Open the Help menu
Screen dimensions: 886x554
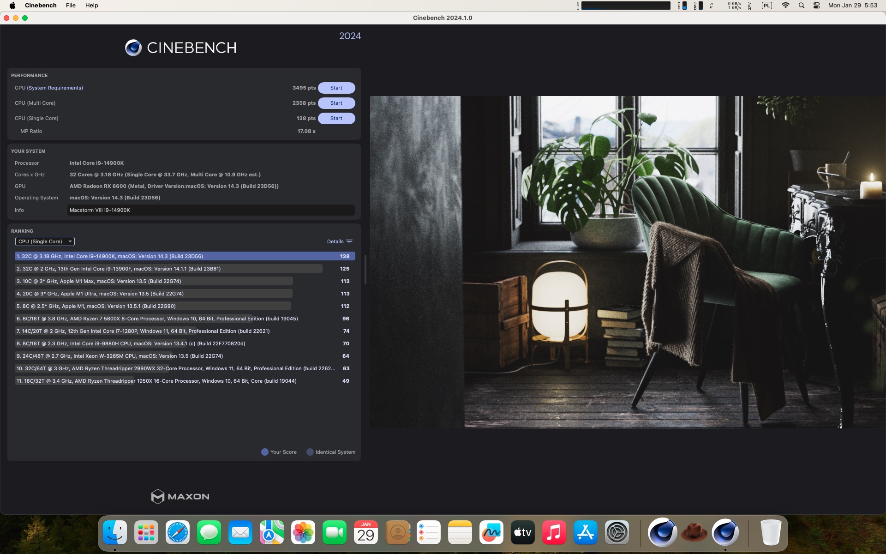coord(91,6)
